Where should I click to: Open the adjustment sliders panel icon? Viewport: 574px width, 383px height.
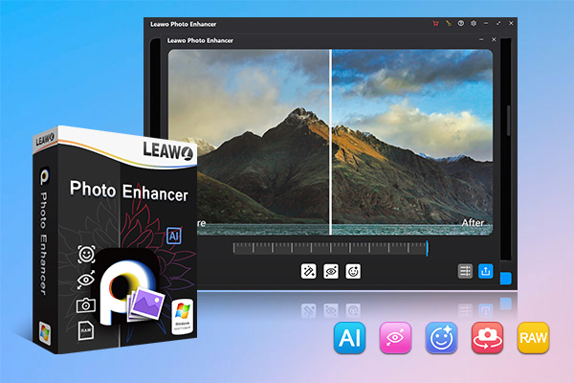click(x=465, y=271)
